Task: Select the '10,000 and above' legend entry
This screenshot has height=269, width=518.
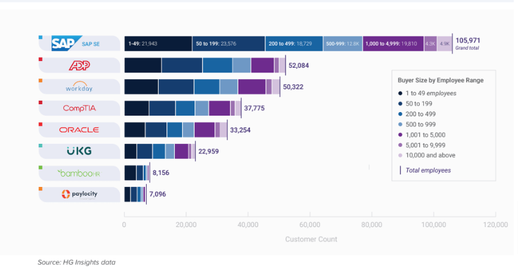Action: [431, 155]
